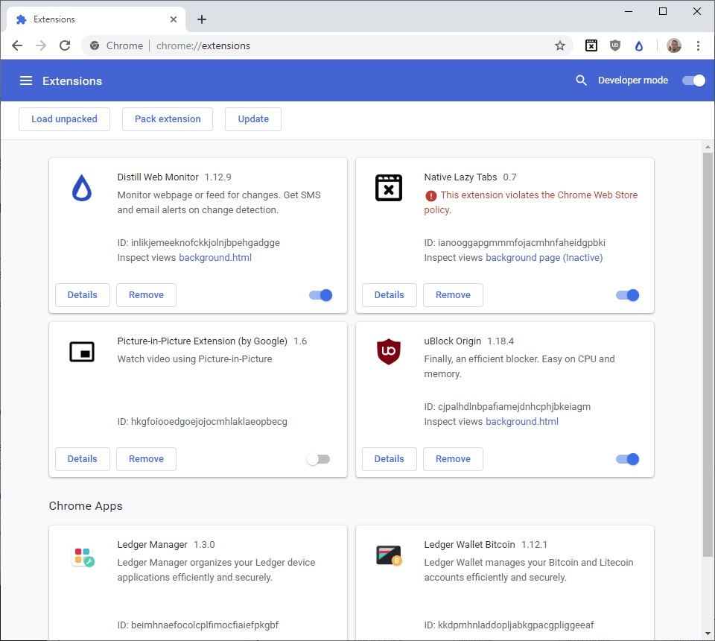
Task: Open the Extensions hamburger menu
Action: coord(26,80)
